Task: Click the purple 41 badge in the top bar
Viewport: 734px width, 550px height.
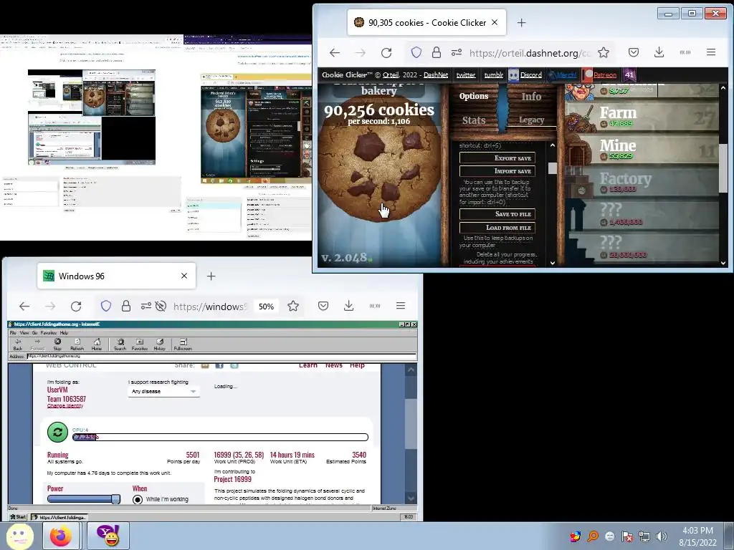Action: [629, 74]
